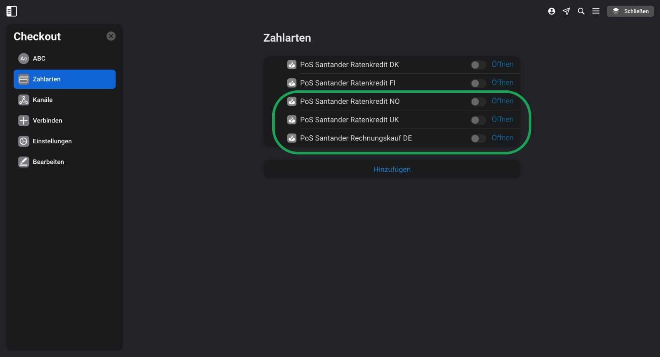The image size is (660, 357).
Task: Enable PoS Santander Ratenkredit NO toggle
Action: 478,102
